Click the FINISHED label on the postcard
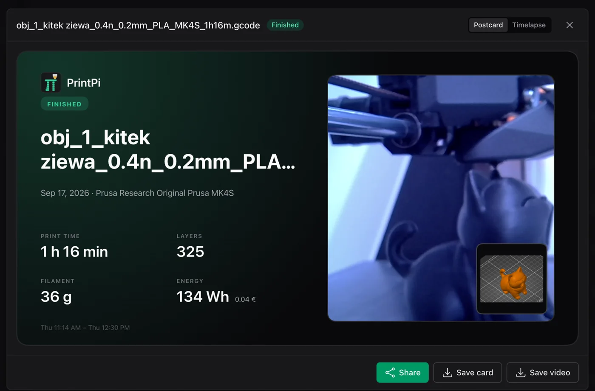The width and height of the screenshot is (595, 391). 64,104
